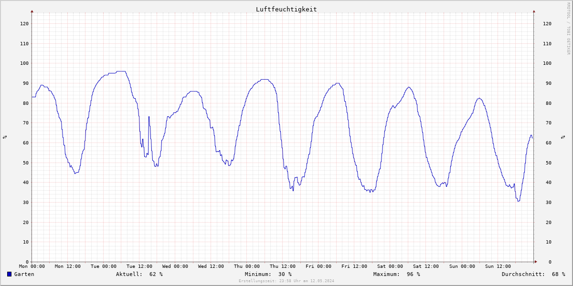Screen dimensions: 573x286
Task: Click x-axis label 'Mon 00:00'
Action: tap(32, 266)
